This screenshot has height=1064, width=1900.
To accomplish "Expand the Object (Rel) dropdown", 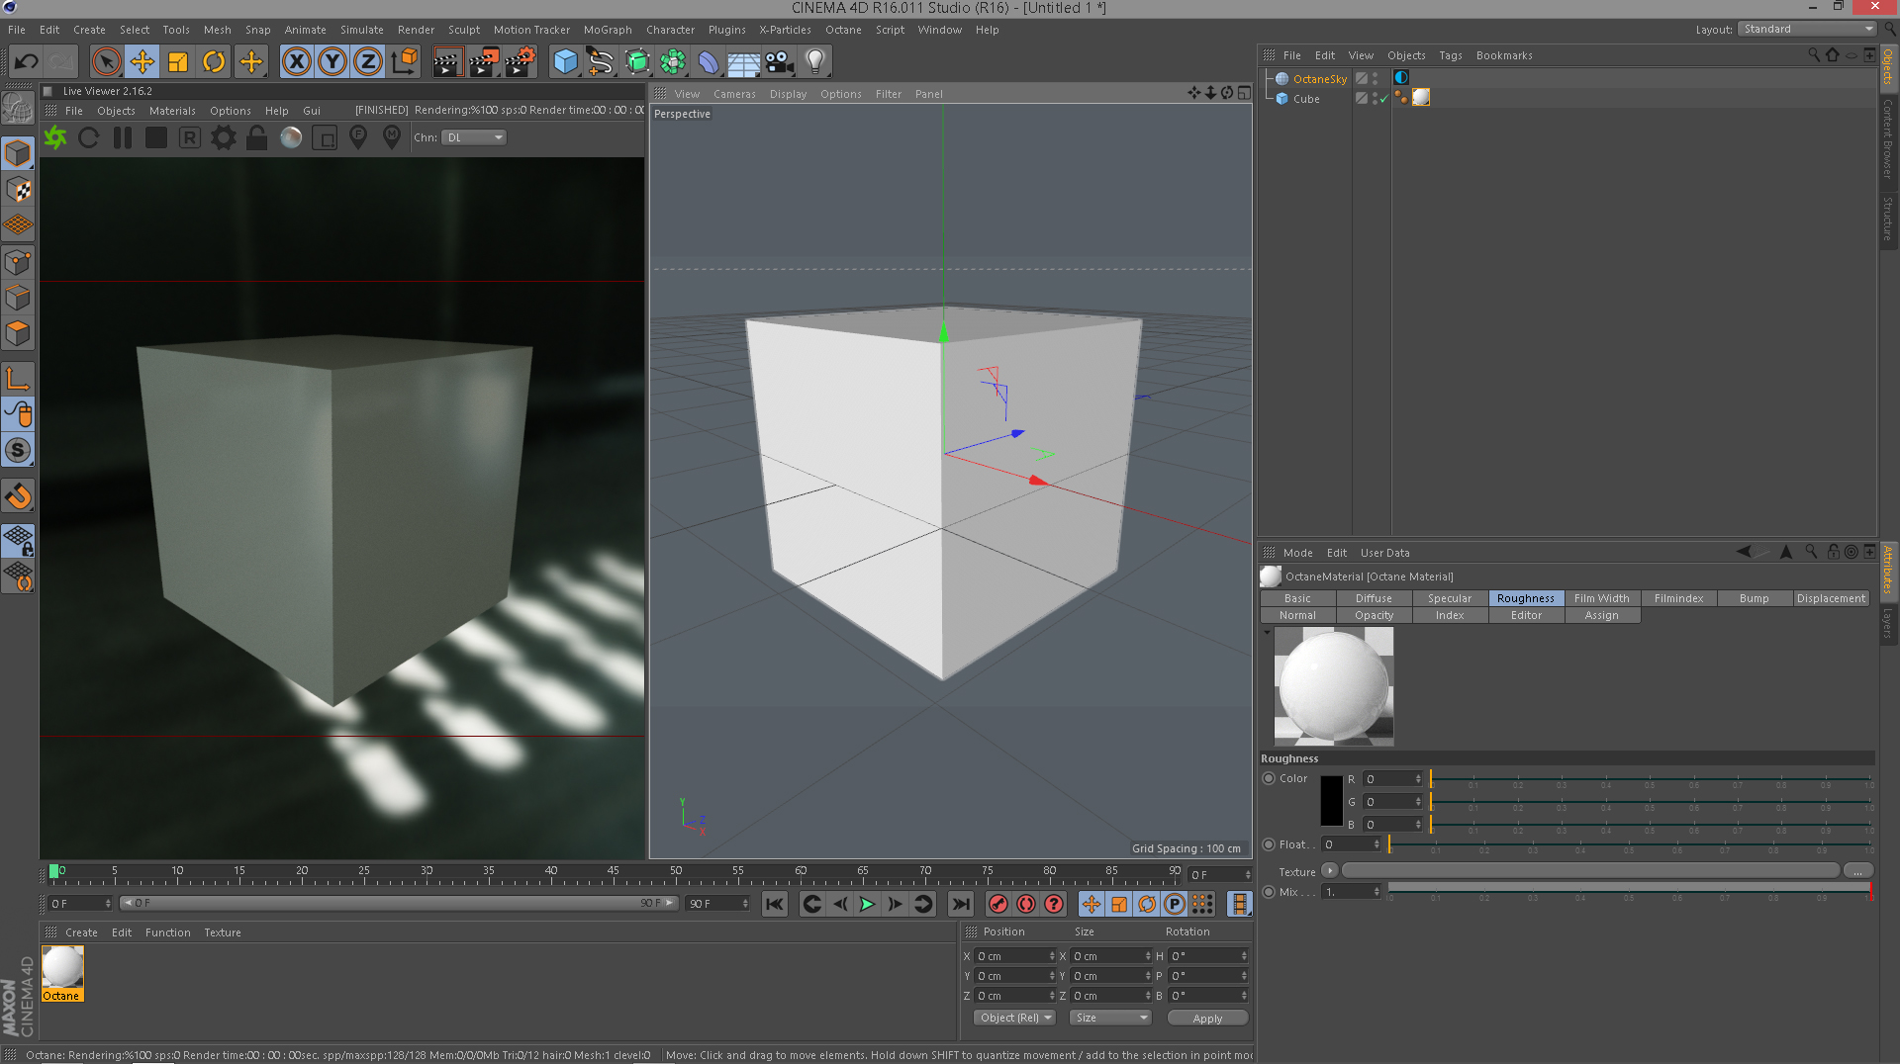I will click(x=1015, y=1018).
